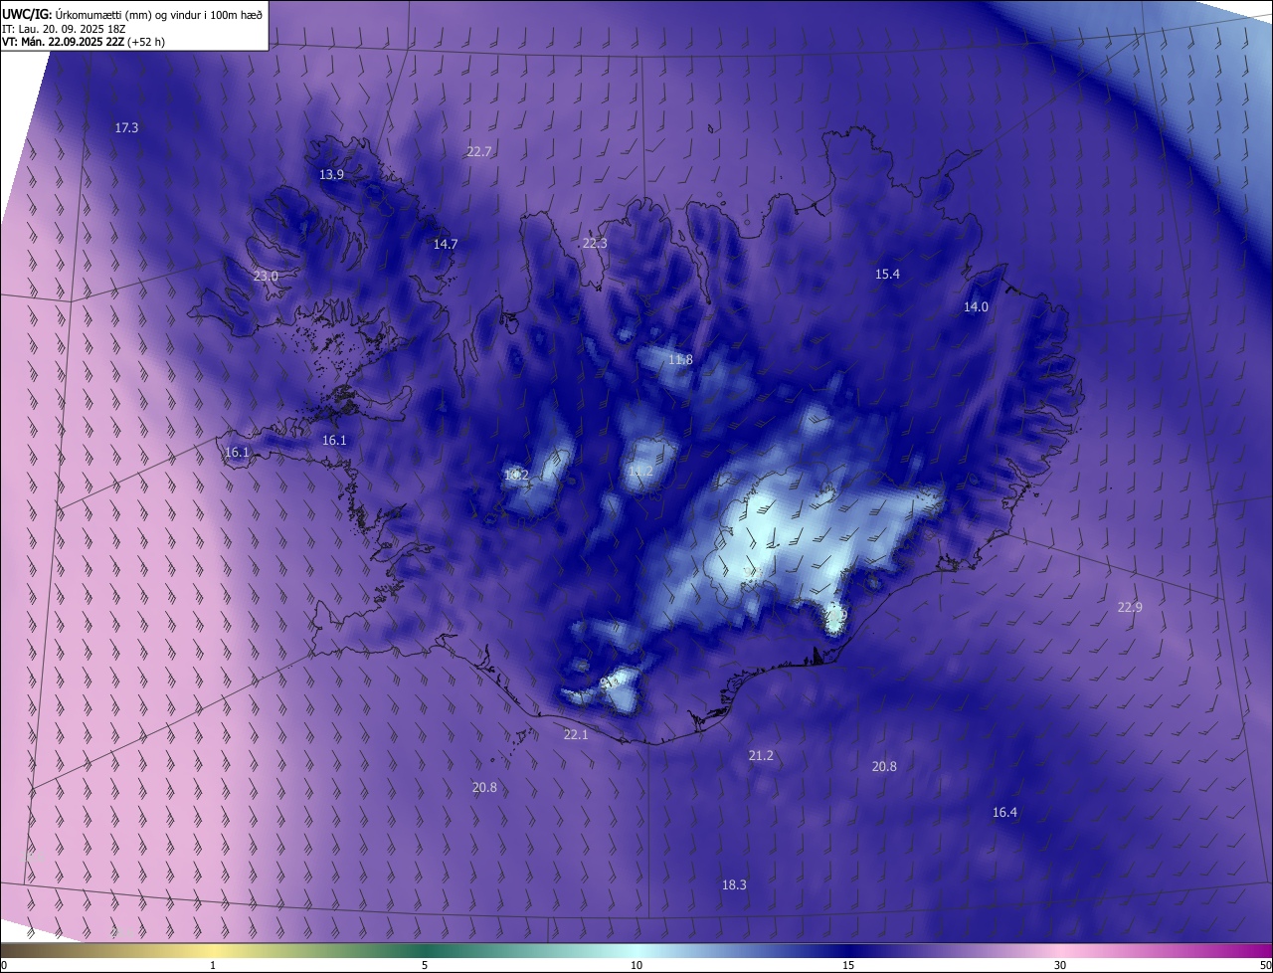The image size is (1273, 973).
Task: Pick the pink color above the 30 tick
Action: [x=1060, y=951]
